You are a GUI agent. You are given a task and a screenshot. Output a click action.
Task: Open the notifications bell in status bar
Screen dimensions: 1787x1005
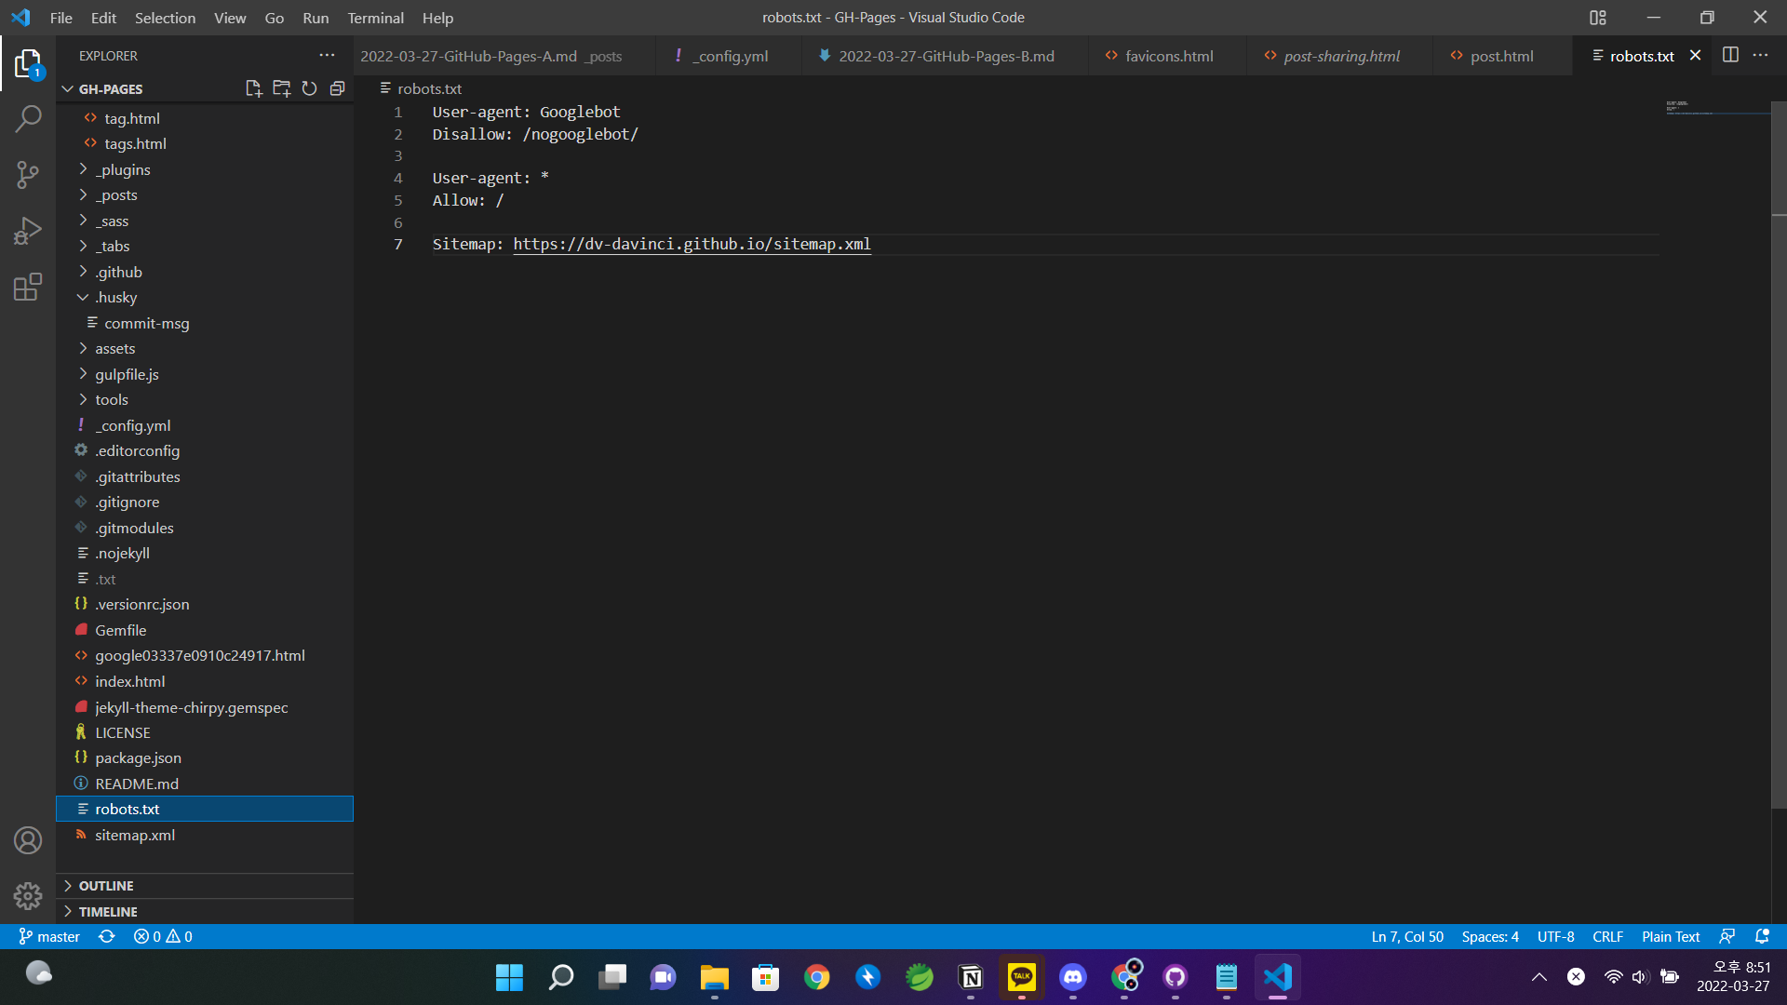pyautogui.click(x=1762, y=936)
